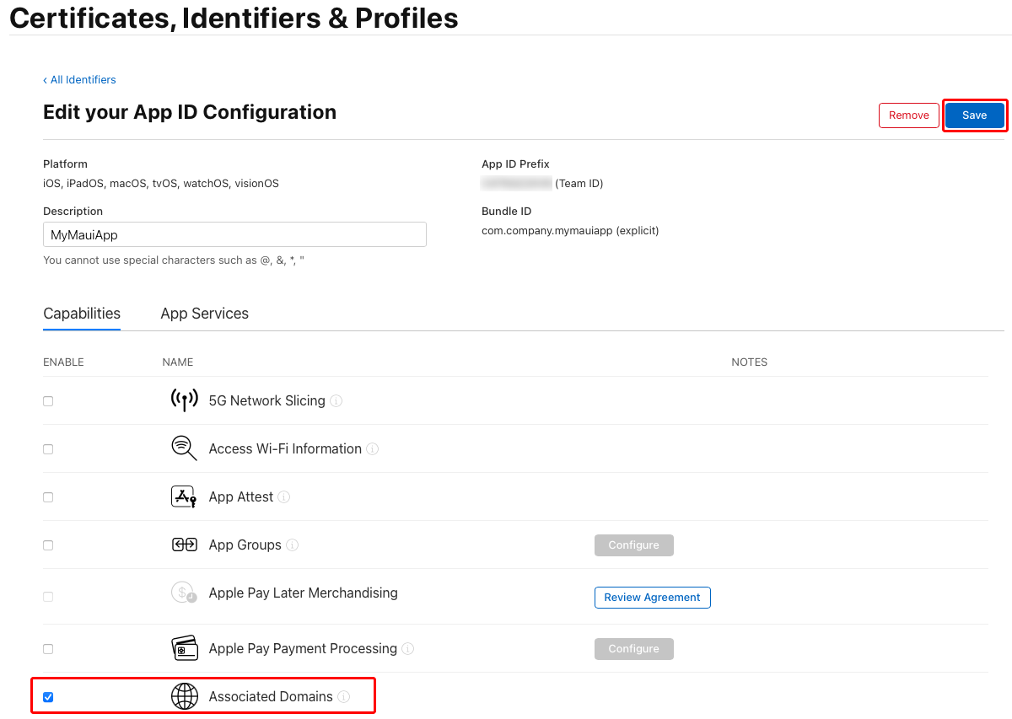Image resolution: width=1012 pixels, height=719 pixels.
Task: Click the App Attest badge icon
Action: coord(184,496)
